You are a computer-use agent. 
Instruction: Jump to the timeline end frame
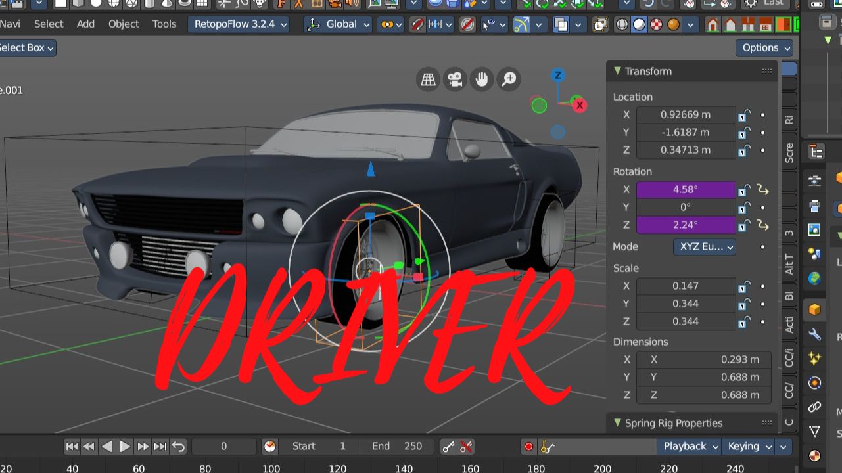coord(160,447)
